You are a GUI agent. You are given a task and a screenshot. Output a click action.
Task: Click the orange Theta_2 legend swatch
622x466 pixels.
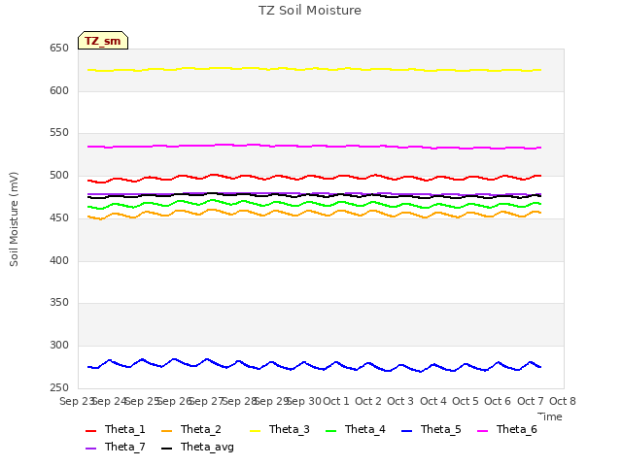click(x=166, y=431)
